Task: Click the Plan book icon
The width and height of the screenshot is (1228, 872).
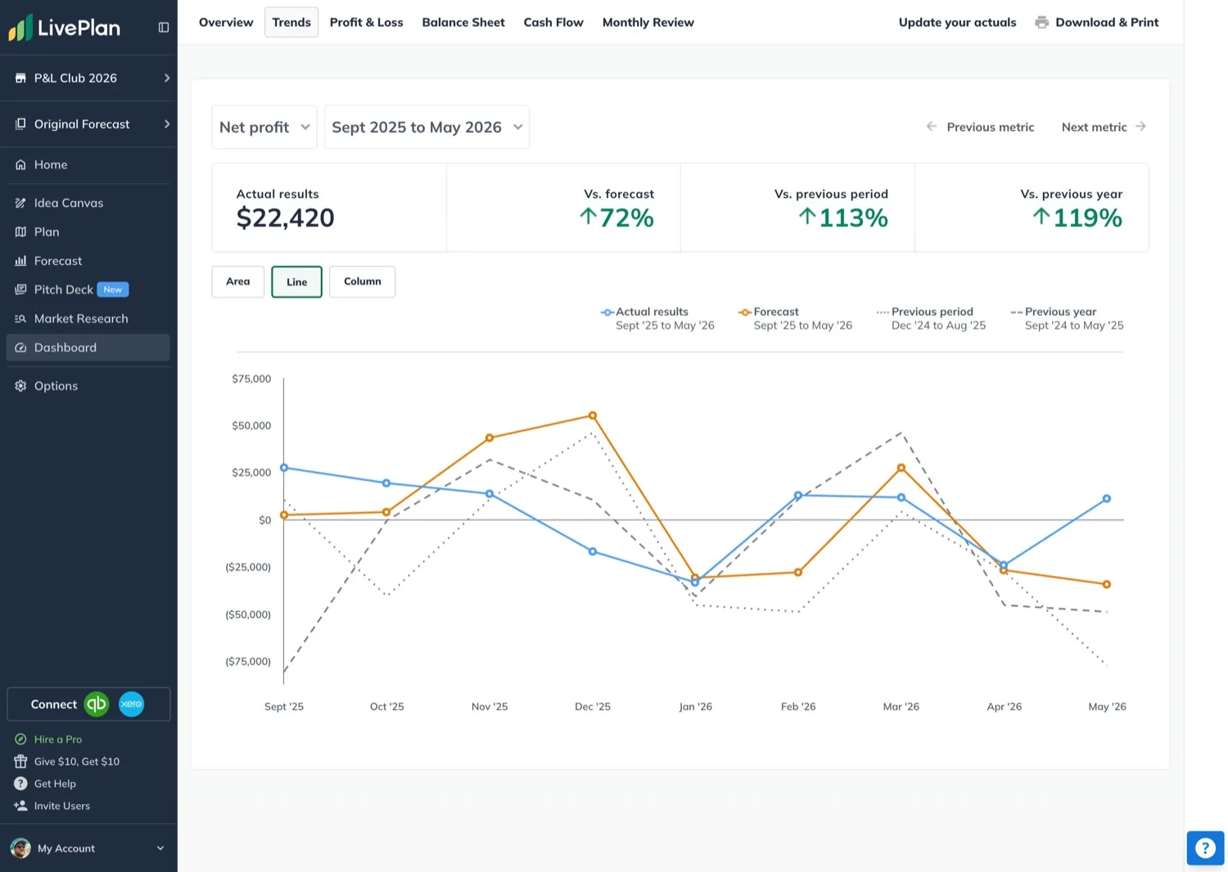Action: 20,232
